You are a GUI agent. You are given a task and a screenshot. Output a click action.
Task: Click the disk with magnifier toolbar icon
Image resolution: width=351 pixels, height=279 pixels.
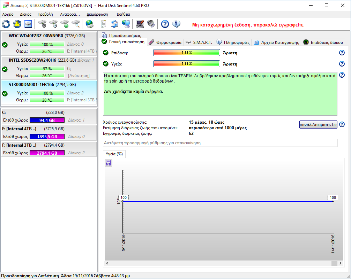point(76,24)
